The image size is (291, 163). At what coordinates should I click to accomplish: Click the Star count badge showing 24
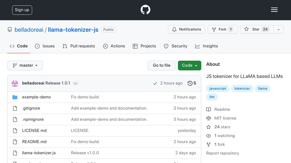[265, 29]
